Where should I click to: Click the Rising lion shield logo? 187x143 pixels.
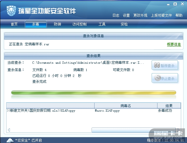point(11,11)
